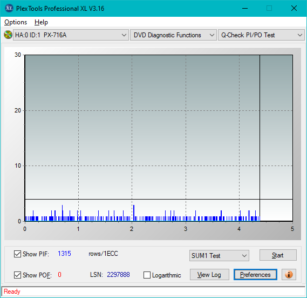Click the LSN value 2297888
The height and width of the screenshot is (298, 307).
[118, 274]
